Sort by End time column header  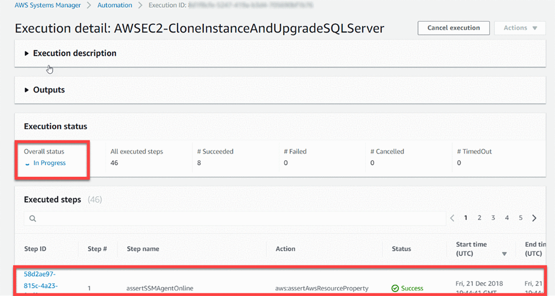pyautogui.click(x=535, y=249)
